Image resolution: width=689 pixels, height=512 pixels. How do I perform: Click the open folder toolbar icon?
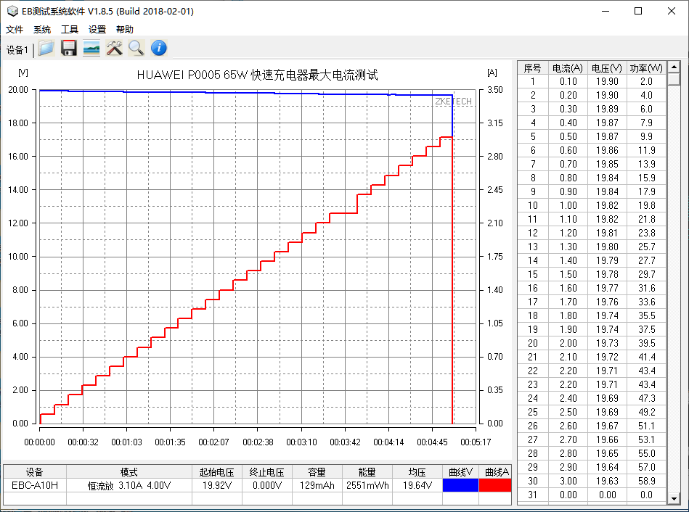(x=46, y=49)
